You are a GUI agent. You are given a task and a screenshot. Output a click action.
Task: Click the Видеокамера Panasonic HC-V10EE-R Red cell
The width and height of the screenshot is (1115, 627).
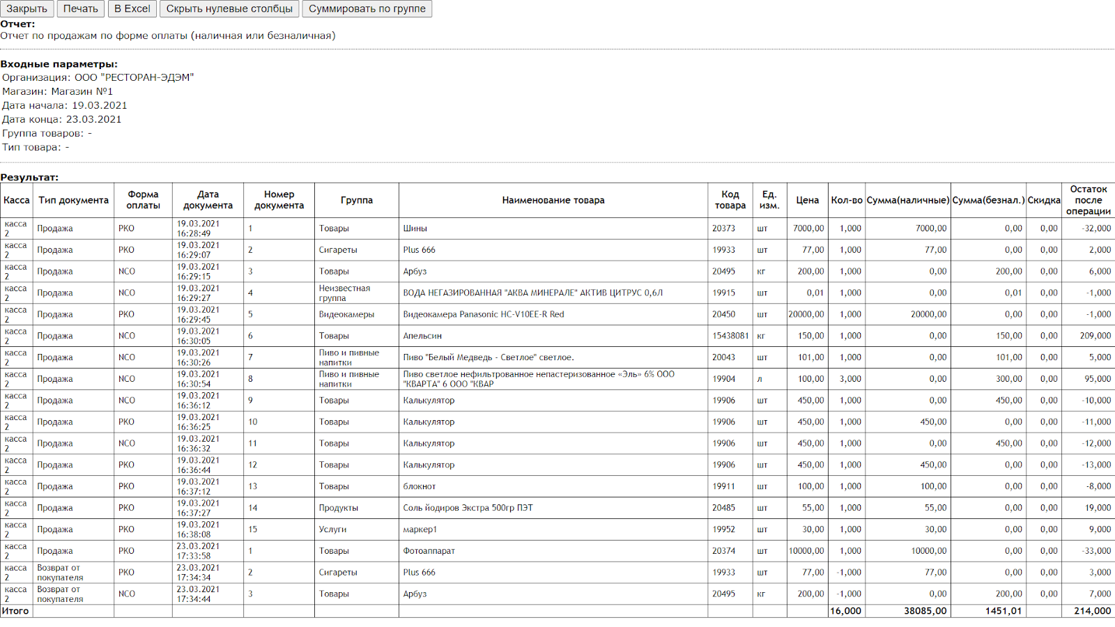click(x=484, y=315)
